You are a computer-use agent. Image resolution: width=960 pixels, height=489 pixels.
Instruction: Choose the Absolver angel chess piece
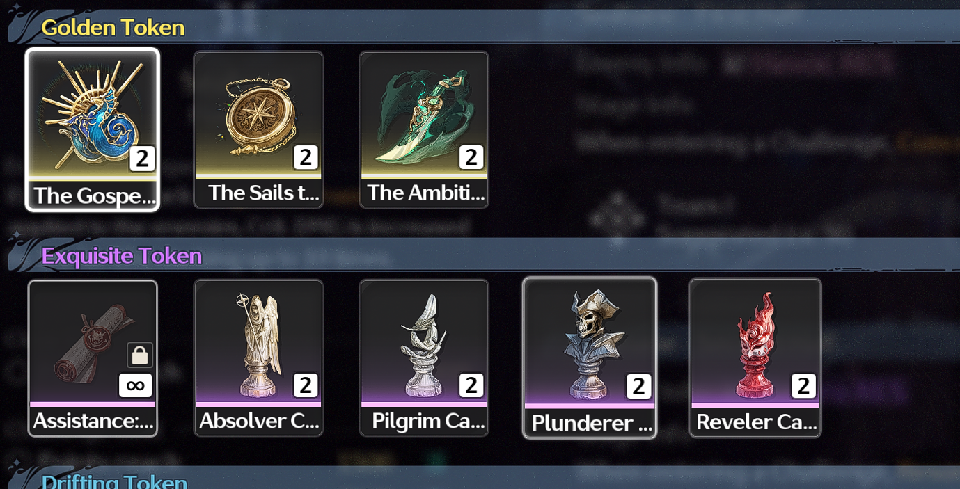[258, 358]
